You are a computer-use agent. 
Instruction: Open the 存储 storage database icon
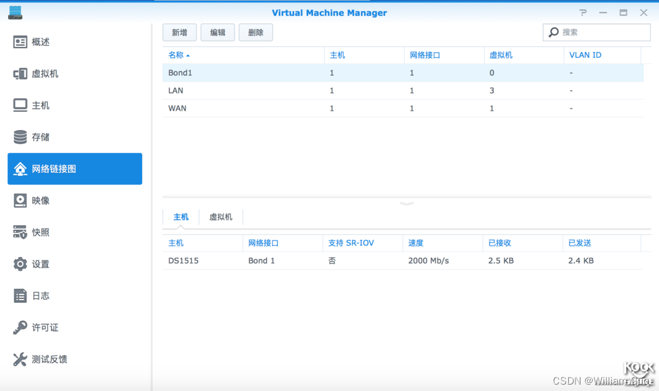[20, 137]
